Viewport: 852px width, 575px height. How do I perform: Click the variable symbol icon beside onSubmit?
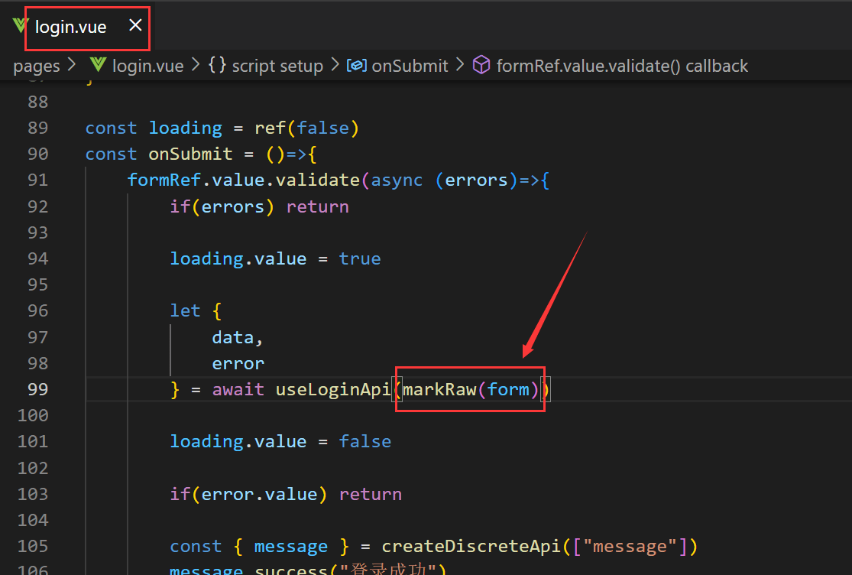tap(357, 65)
